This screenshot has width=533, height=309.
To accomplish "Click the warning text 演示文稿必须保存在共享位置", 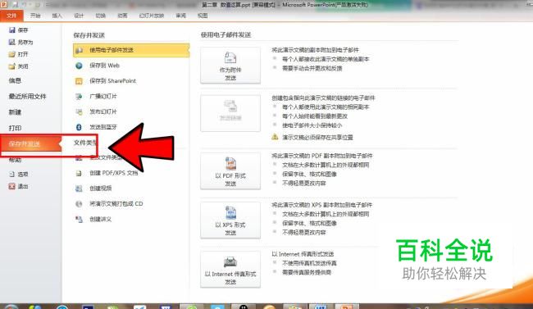I will (317, 138).
